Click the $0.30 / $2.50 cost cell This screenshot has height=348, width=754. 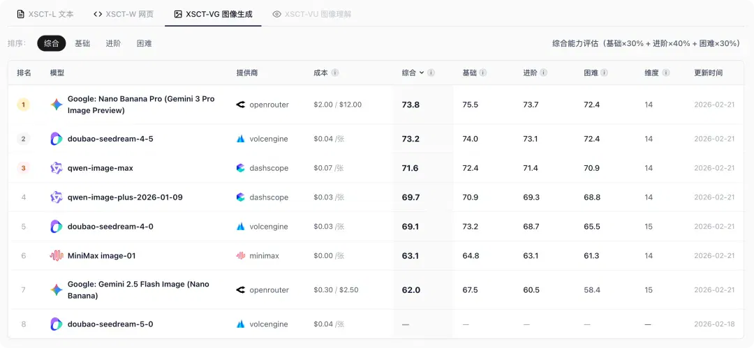[336, 290]
